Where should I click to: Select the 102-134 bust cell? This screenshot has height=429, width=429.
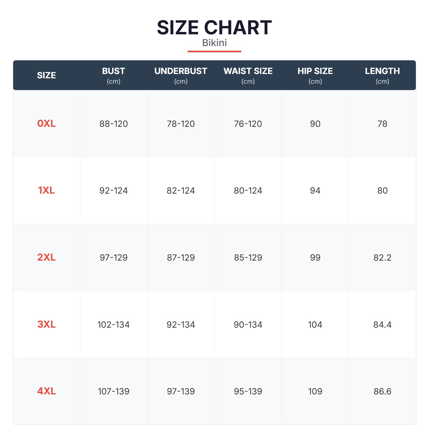click(113, 325)
